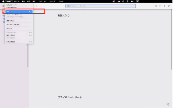Close window with the red button
Viewport: 173px width, 108px height.
tap(3, 6)
